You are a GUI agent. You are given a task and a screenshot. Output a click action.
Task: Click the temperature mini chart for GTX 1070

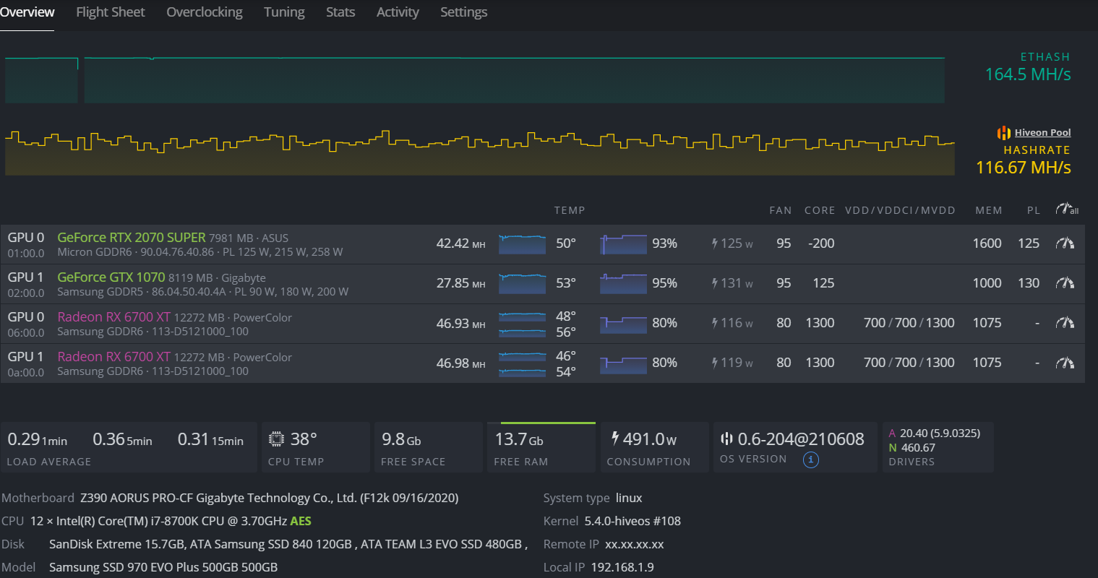(x=522, y=283)
